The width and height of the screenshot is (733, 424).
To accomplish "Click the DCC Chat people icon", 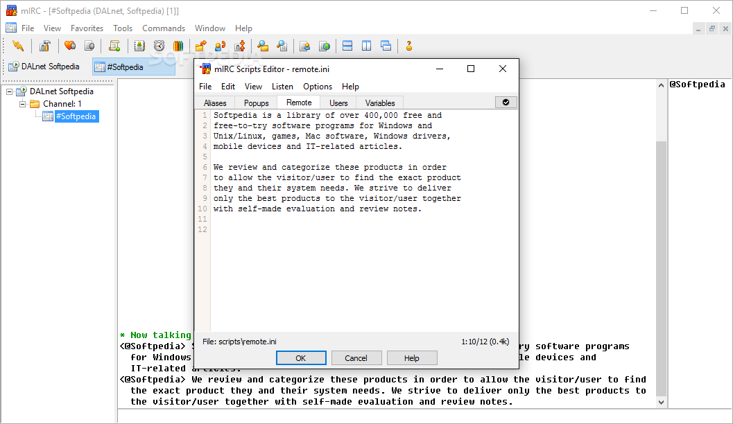I will coord(221,46).
